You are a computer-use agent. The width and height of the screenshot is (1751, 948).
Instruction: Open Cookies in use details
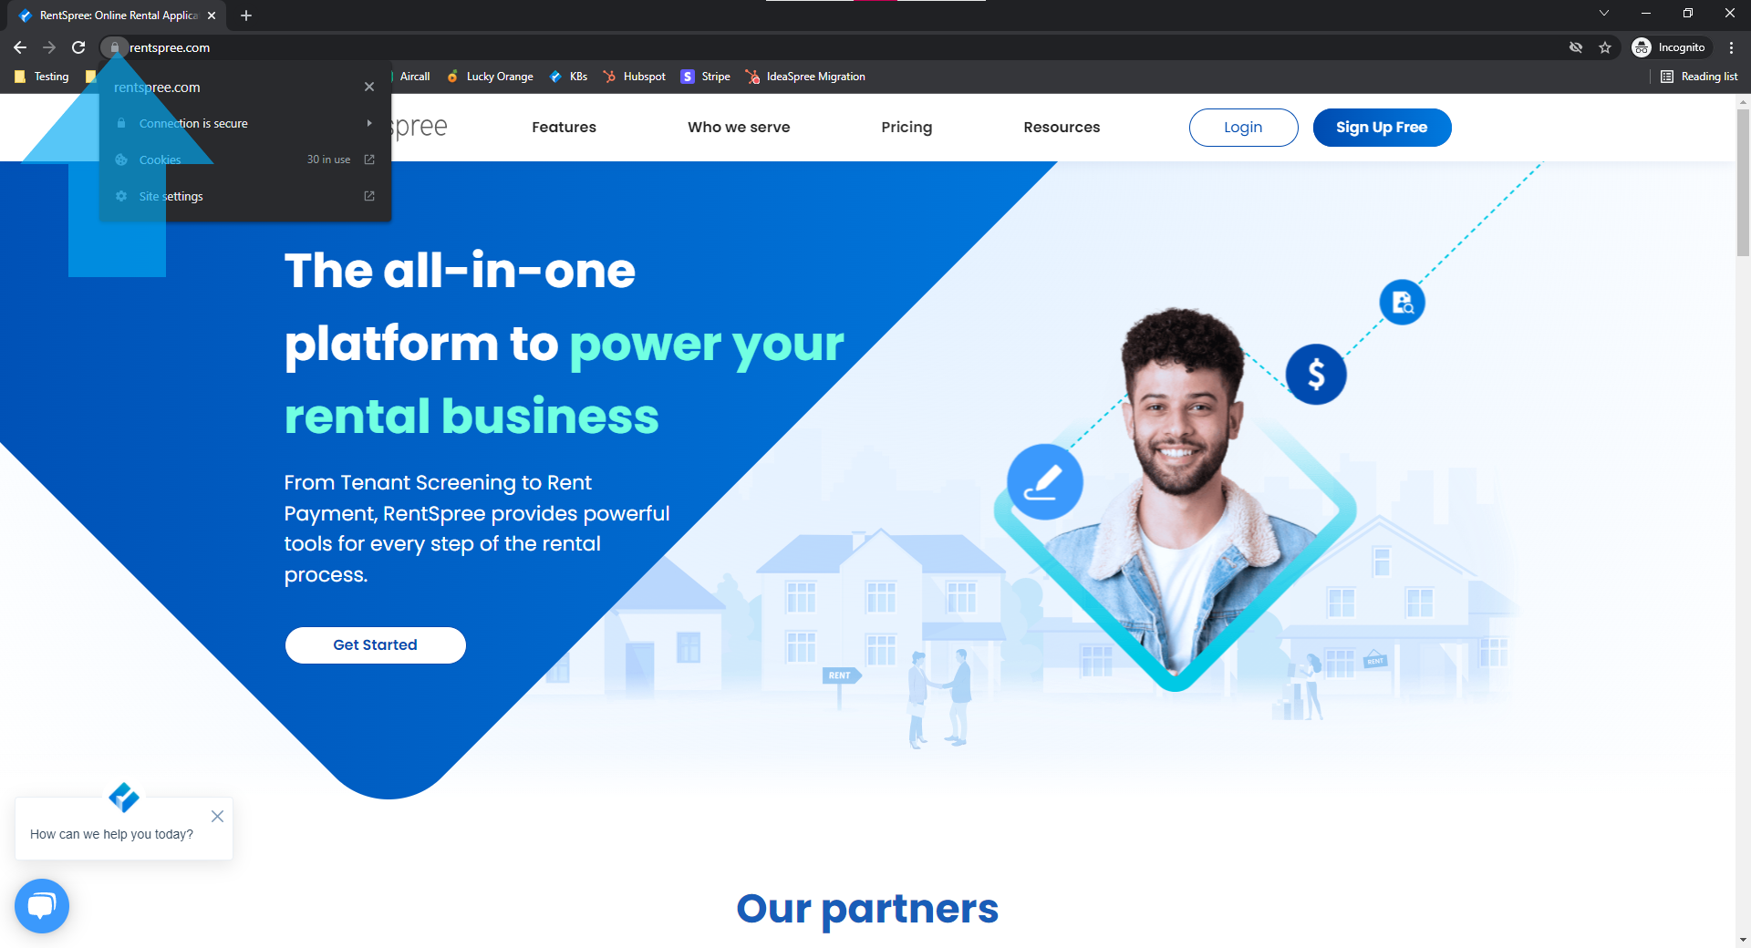pos(245,160)
